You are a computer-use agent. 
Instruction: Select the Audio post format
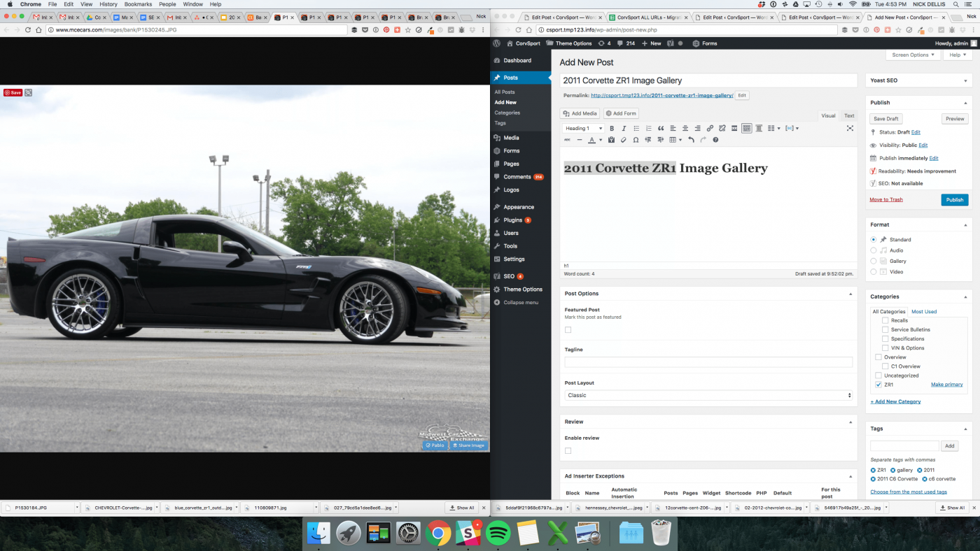tap(874, 250)
